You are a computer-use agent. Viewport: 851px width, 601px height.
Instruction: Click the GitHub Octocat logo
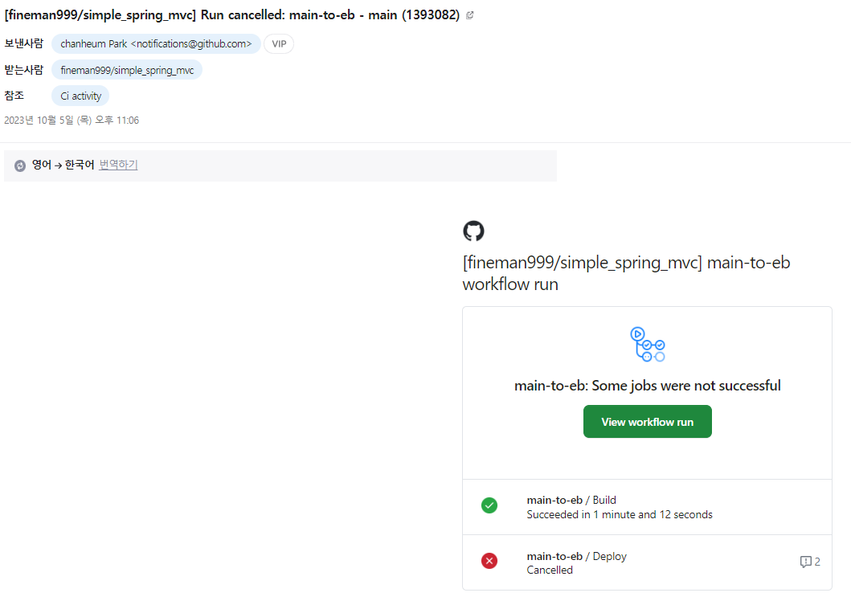coord(473,231)
